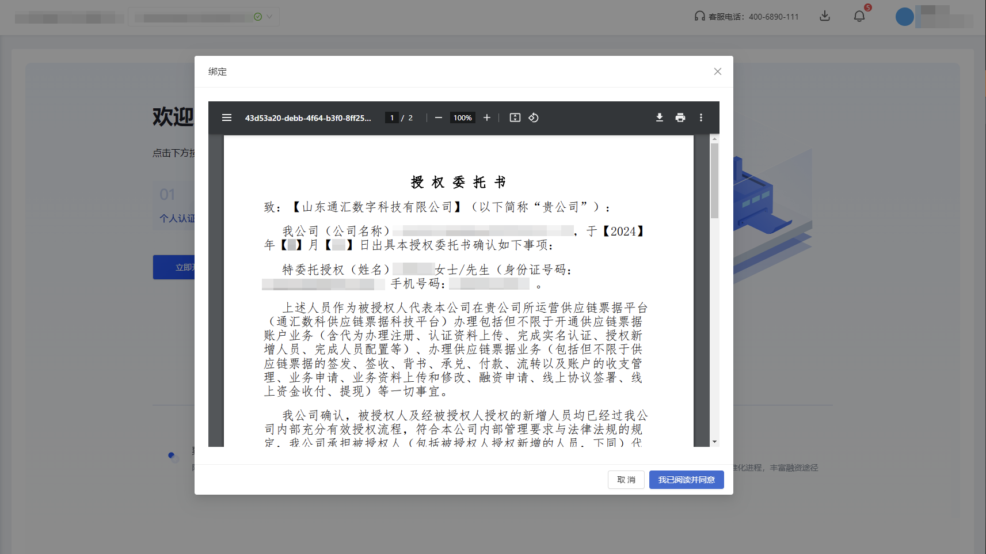Click the 100% zoom level field
986x554 pixels.
coord(462,117)
